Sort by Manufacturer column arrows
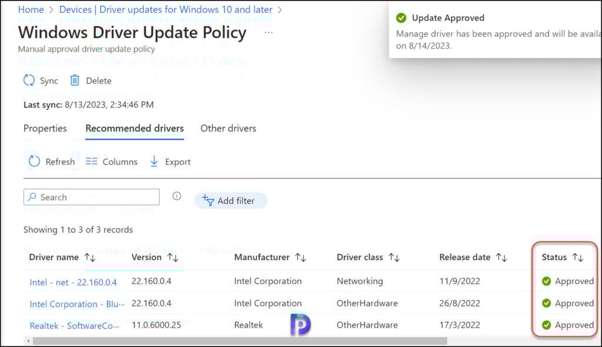The height and width of the screenshot is (347, 602). (300, 257)
